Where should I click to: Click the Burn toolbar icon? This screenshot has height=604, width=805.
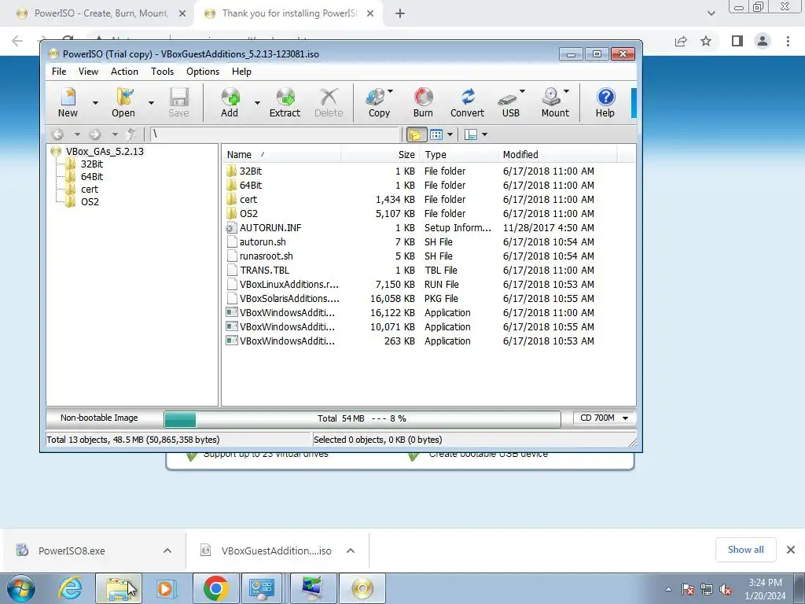pos(423,102)
